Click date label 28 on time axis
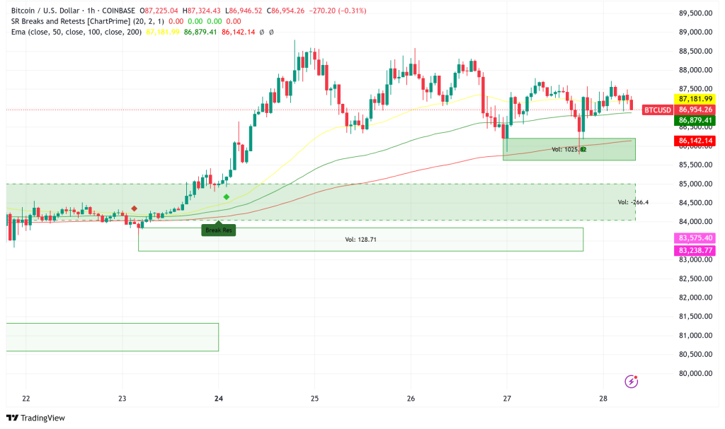The image size is (725, 429). click(603, 399)
